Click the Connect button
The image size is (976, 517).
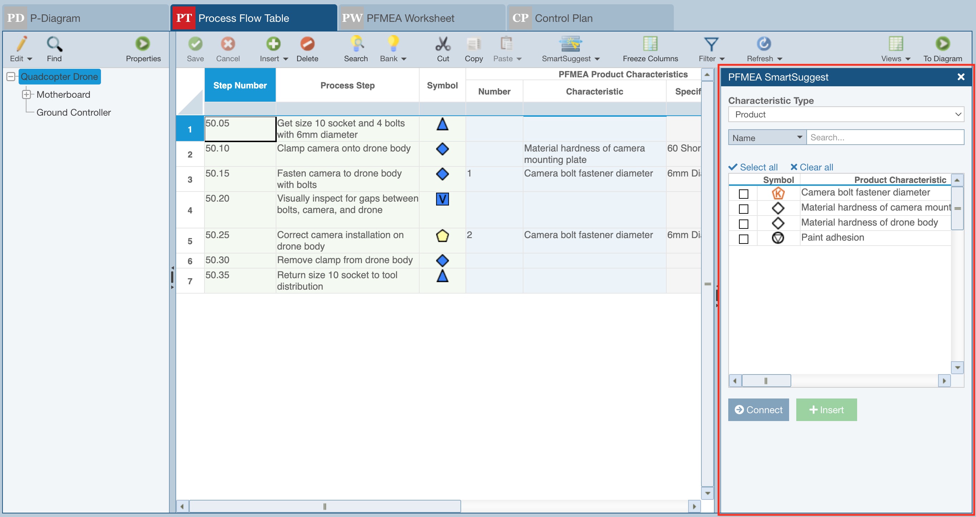click(758, 410)
